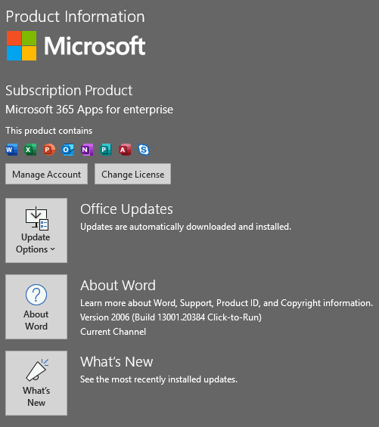This screenshot has height=427, width=379.
Task: Click the Skype for Business icon
Action: (x=144, y=150)
